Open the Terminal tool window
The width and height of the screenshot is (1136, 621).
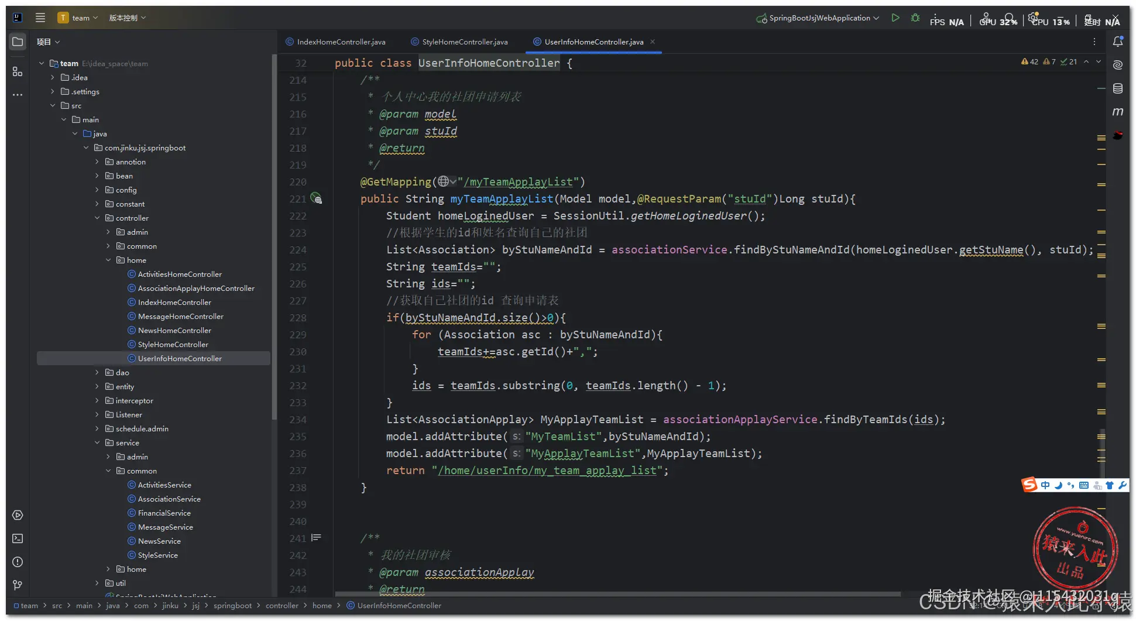pyautogui.click(x=18, y=538)
